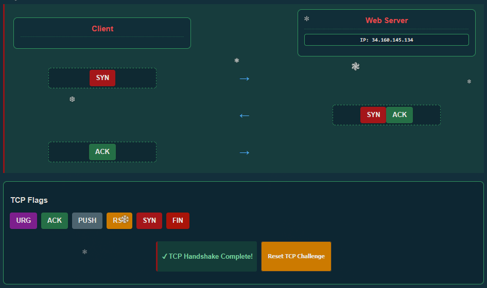487x288 pixels.
Task: Click the SYN badge in the first client slot
Action: pyautogui.click(x=102, y=78)
